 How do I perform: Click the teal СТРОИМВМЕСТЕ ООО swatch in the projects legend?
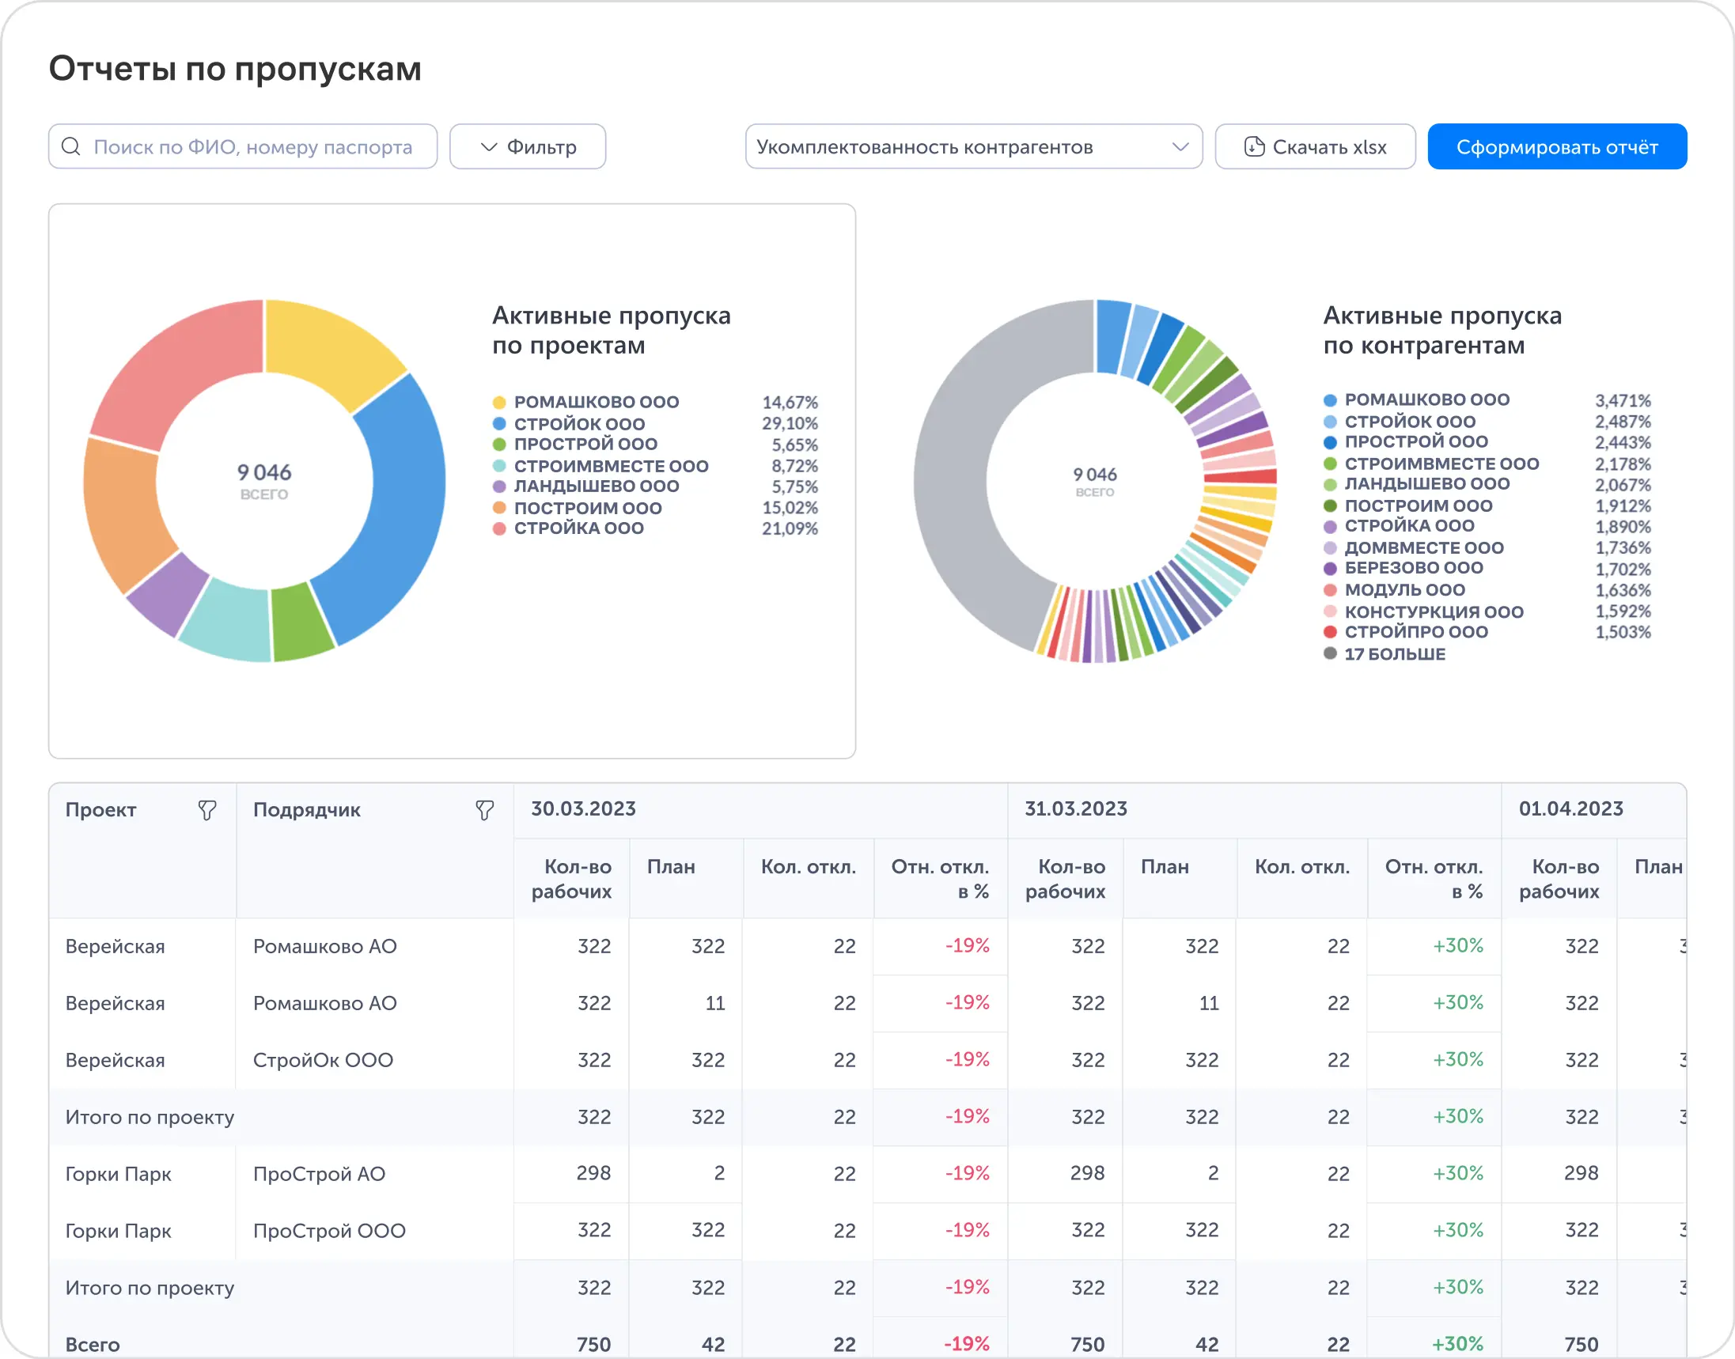[x=499, y=466]
